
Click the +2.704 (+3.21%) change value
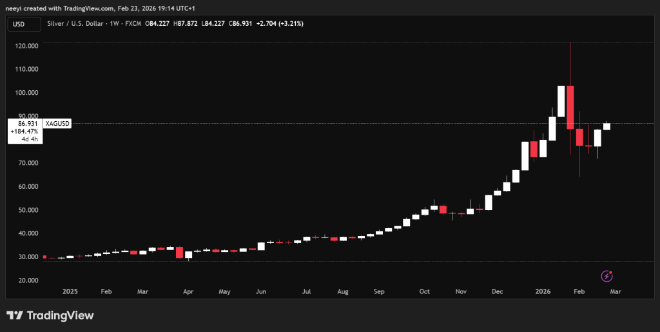280,23
